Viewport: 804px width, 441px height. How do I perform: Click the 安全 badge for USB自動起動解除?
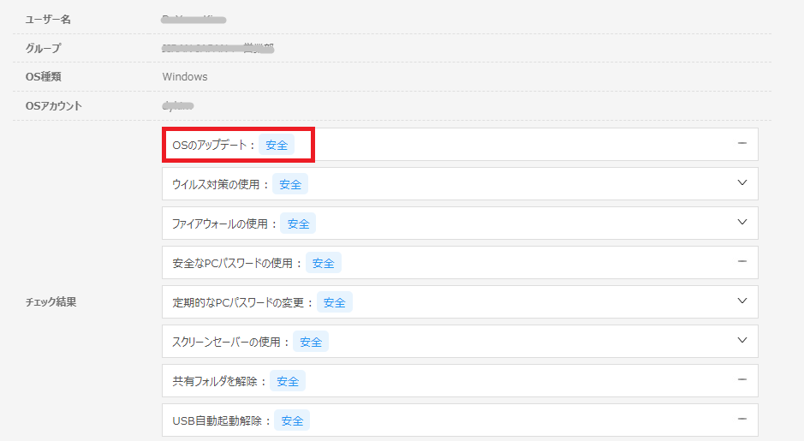[292, 421]
